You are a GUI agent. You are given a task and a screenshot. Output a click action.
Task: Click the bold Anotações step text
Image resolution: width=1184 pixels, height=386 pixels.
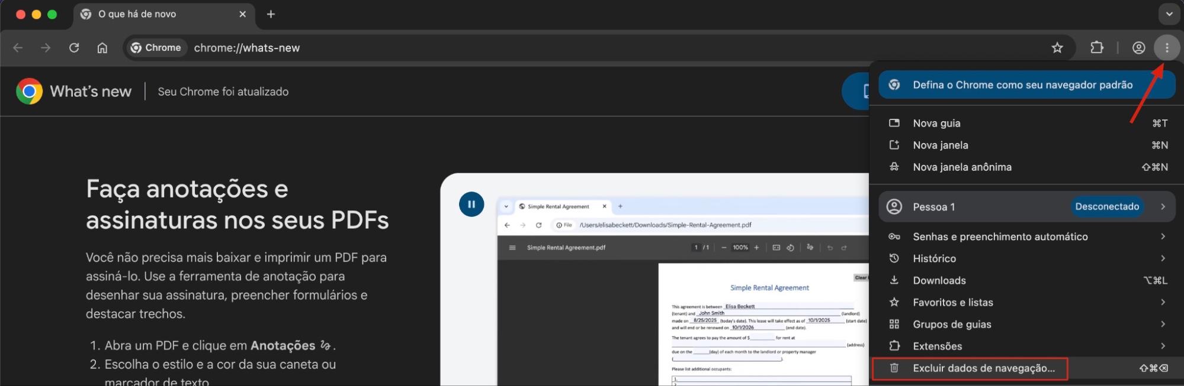tap(283, 346)
